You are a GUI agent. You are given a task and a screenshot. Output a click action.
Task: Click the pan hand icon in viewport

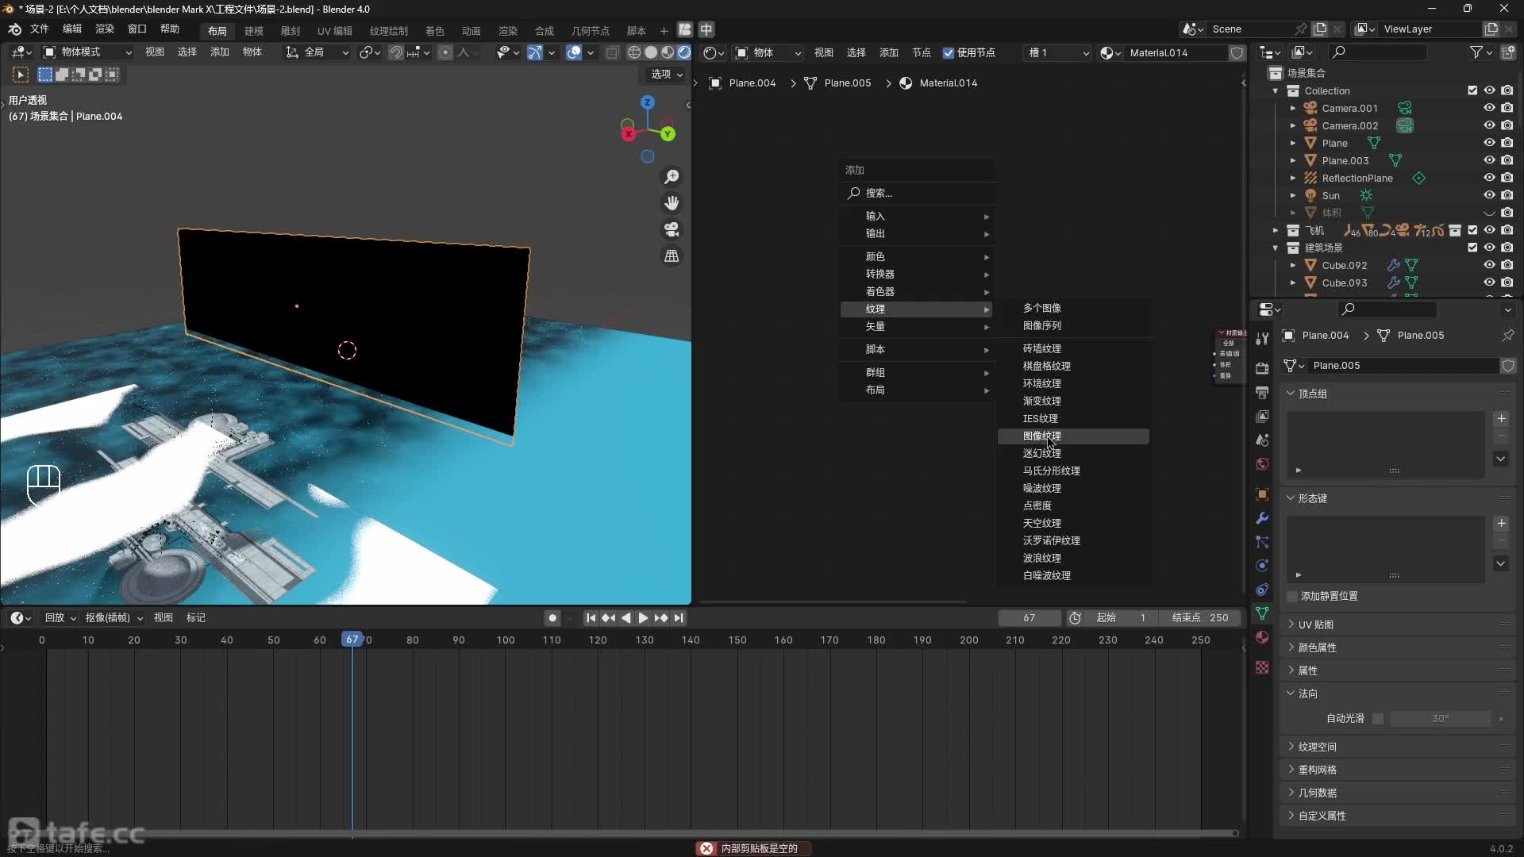click(x=672, y=203)
